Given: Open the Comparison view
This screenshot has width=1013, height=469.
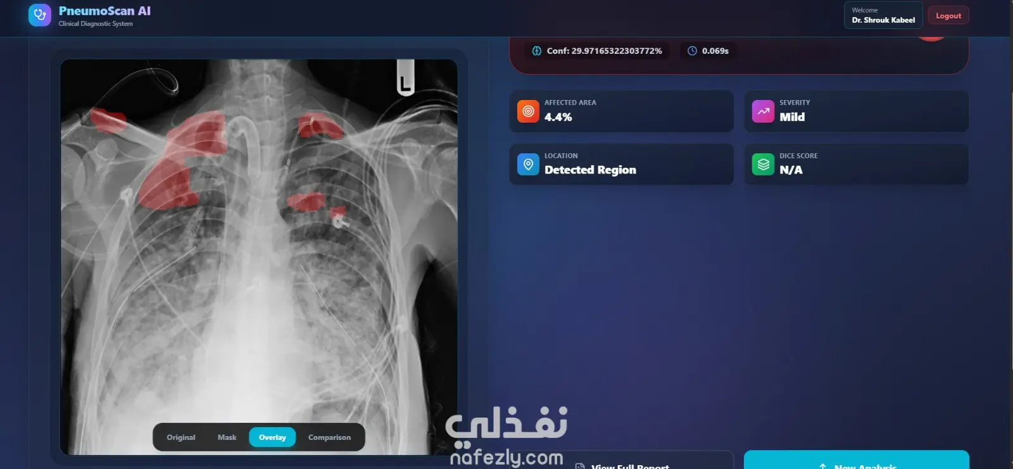Looking at the screenshot, I should (x=329, y=437).
